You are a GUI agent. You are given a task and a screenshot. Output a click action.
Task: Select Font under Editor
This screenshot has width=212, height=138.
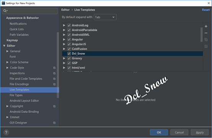click(x=13, y=57)
